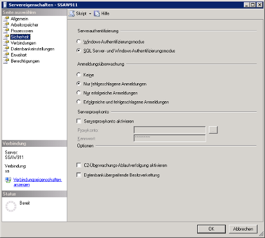
Task: Enable Serverproxykonto aktivieren checkbox
Action: [x=79, y=121]
